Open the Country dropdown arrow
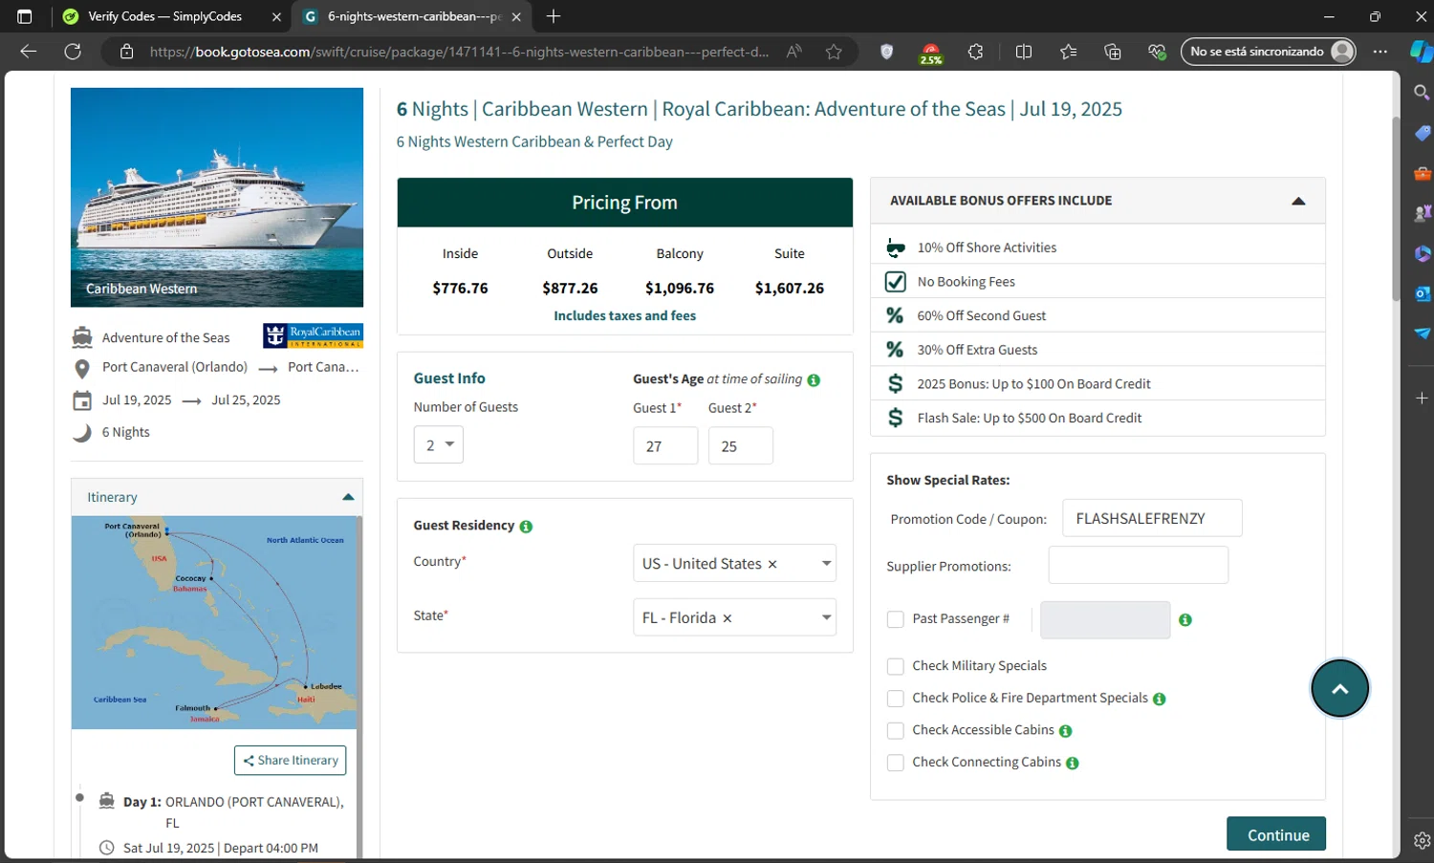Image resolution: width=1434 pixels, height=863 pixels. click(x=826, y=564)
